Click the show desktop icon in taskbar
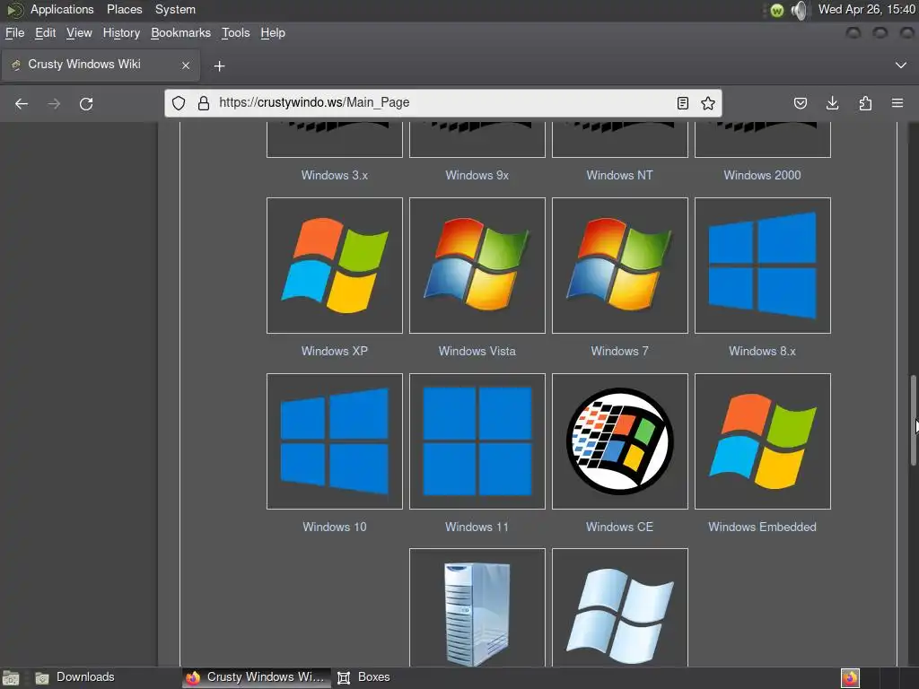The image size is (919, 689). (11, 678)
